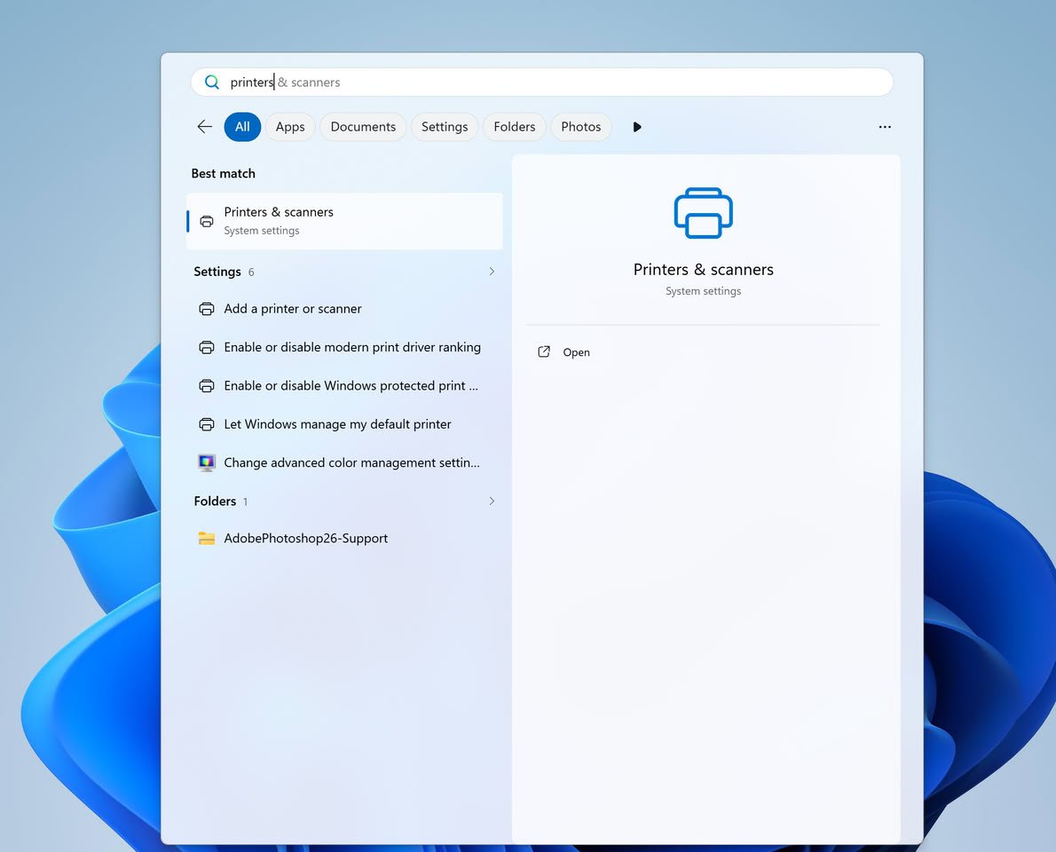Click printer icon next to Add a printer or scanner
Viewport: 1056px width, 852px height.
(x=207, y=309)
